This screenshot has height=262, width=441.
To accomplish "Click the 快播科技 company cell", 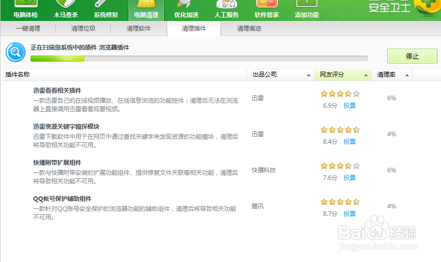I will pyautogui.click(x=264, y=170).
